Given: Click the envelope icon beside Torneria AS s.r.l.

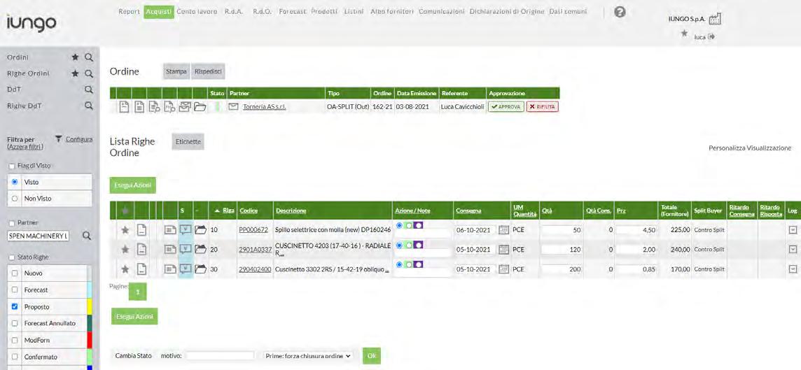Looking at the screenshot, I should click(x=233, y=106).
